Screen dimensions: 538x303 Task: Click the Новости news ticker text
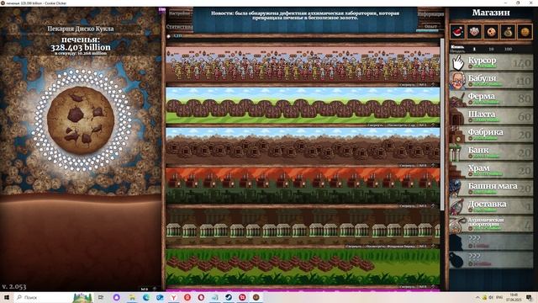coord(305,15)
